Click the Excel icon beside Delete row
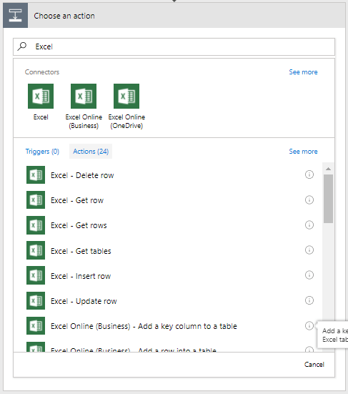348x394 pixels. (x=36, y=175)
